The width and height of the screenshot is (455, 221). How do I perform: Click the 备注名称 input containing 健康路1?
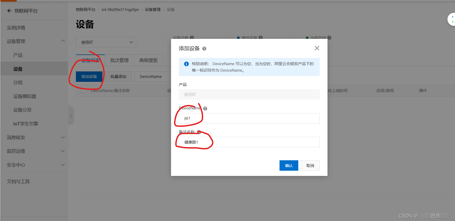249,142
